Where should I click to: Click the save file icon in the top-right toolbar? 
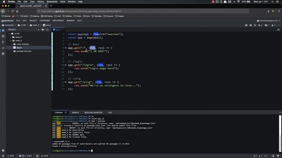246,25
